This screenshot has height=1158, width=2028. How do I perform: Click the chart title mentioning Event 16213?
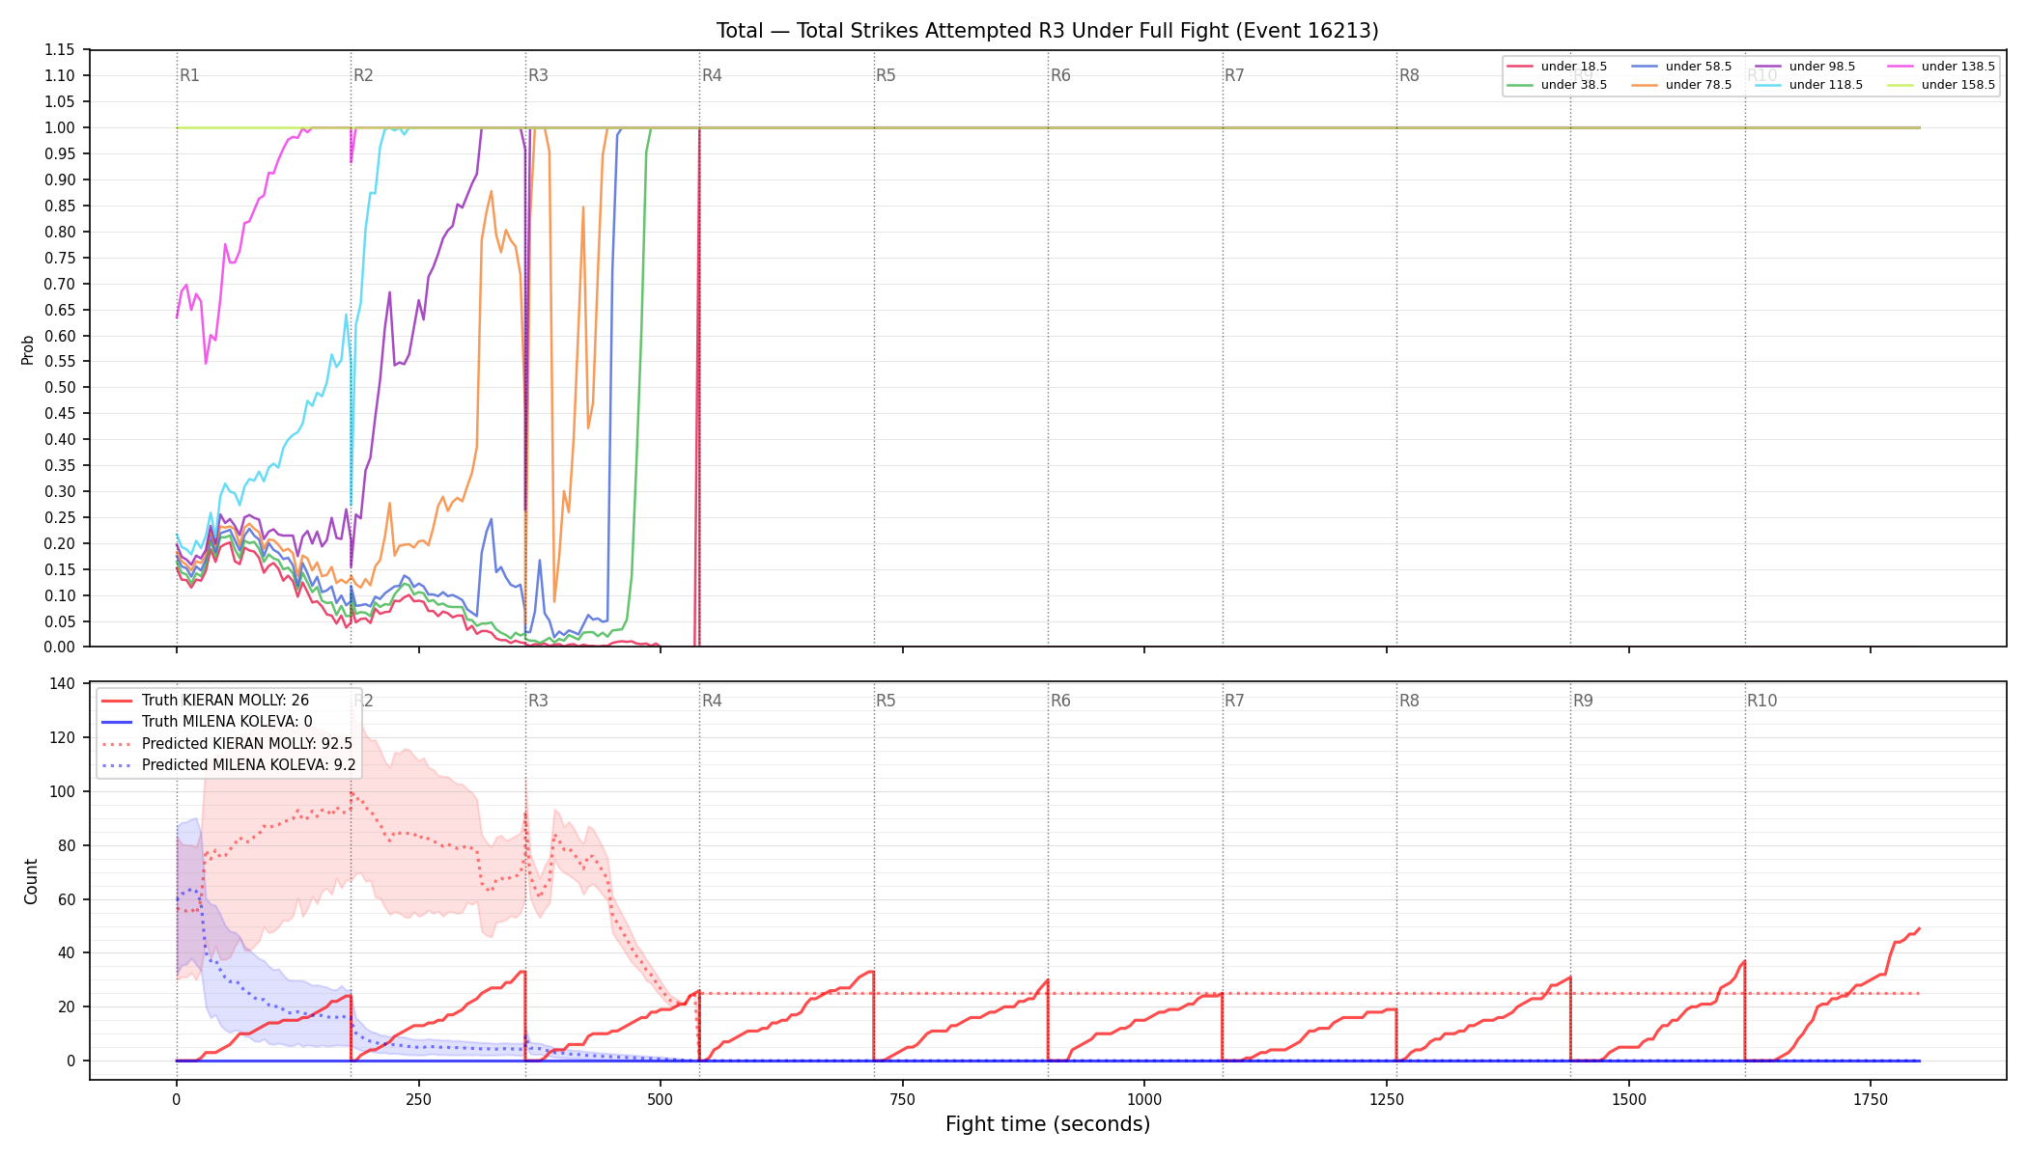click(1047, 31)
